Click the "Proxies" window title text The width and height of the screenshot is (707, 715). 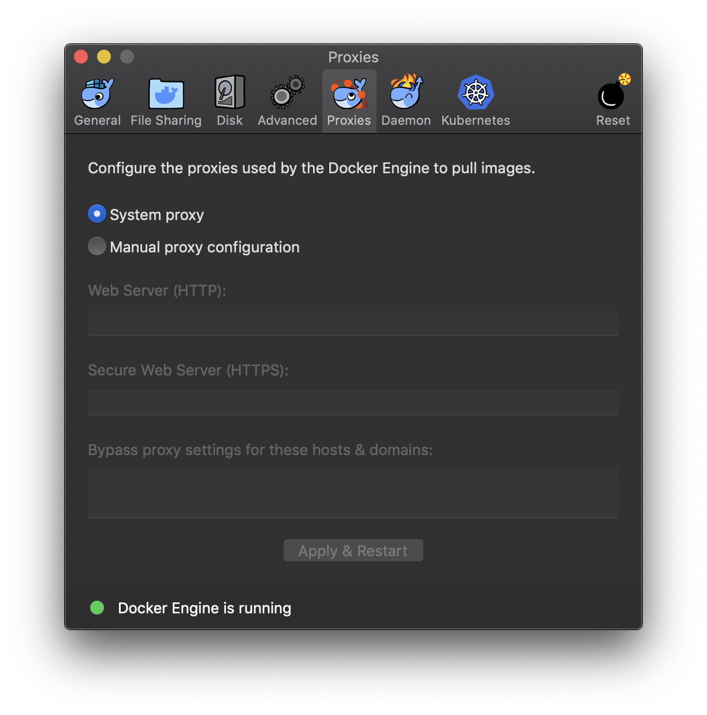[x=353, y=57]
